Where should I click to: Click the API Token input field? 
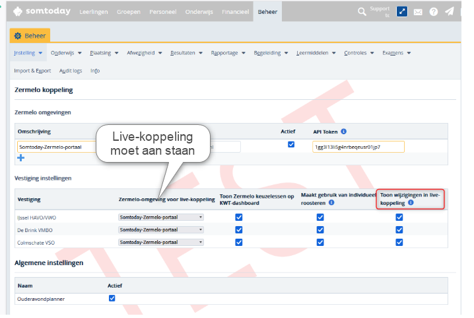(358, 147)
